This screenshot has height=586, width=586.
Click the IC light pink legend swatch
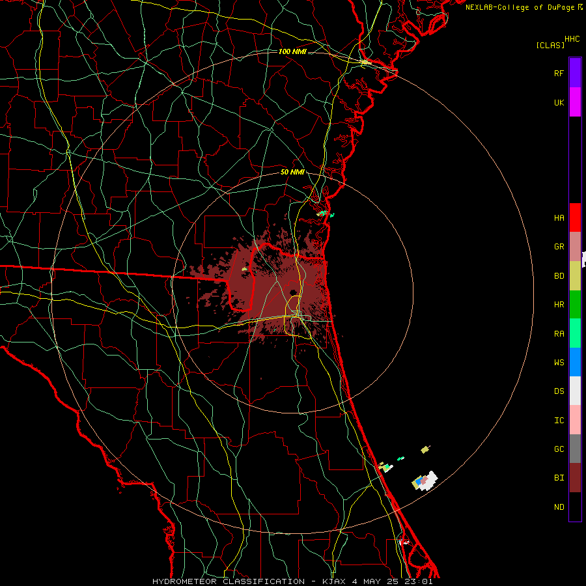(575, 420)
